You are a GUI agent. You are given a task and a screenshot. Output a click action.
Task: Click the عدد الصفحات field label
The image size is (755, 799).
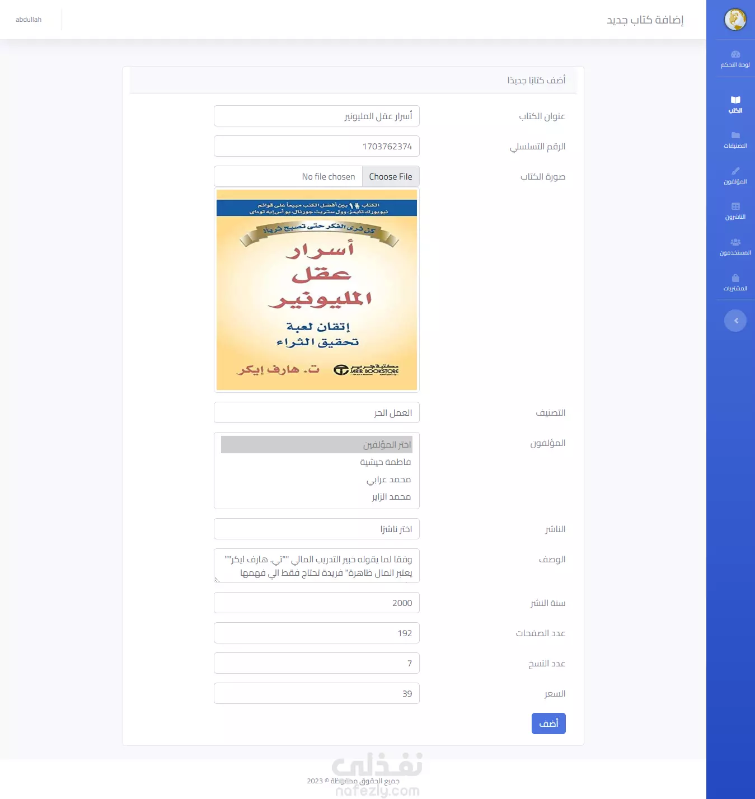tap(541, 633)
